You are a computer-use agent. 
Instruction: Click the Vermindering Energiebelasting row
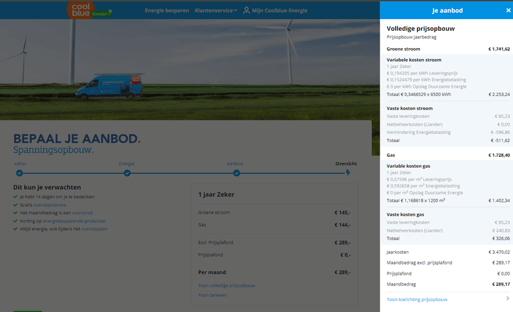point(448,133)
